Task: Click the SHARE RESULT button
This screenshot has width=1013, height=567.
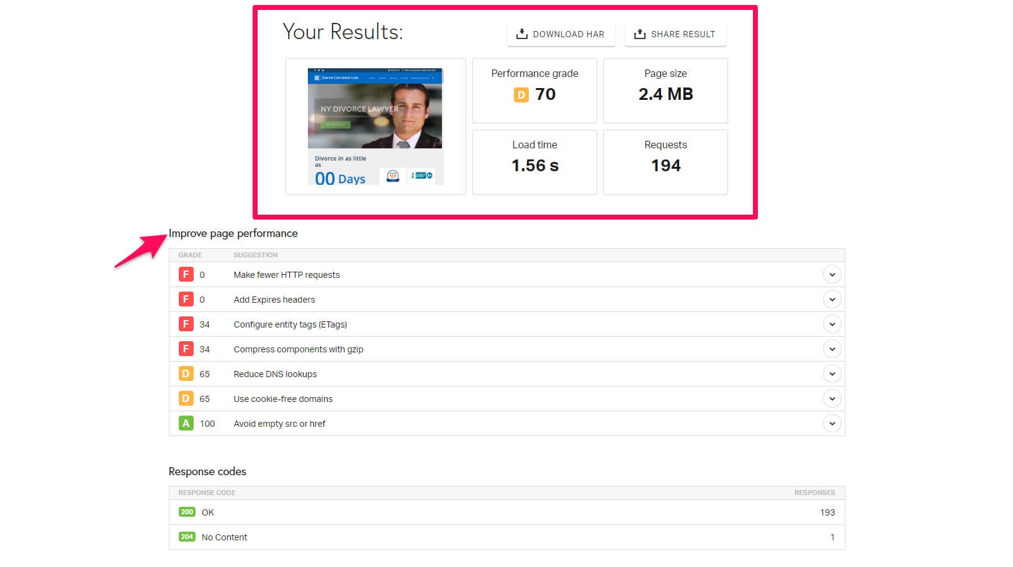Action: click(x=675, y=34)
